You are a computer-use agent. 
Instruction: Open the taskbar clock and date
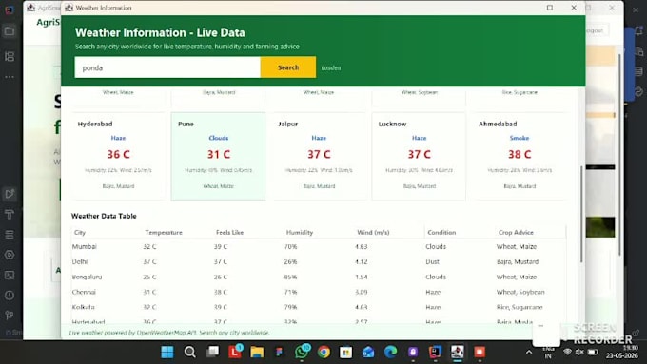622,352
